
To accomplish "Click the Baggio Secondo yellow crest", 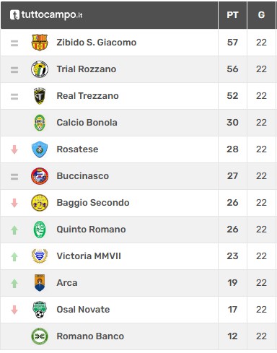I will pyautogui.click(x=40, y=203).
